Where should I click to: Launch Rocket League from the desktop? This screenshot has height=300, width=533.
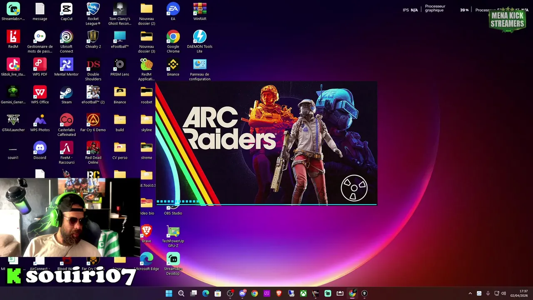tap(93, 14)
